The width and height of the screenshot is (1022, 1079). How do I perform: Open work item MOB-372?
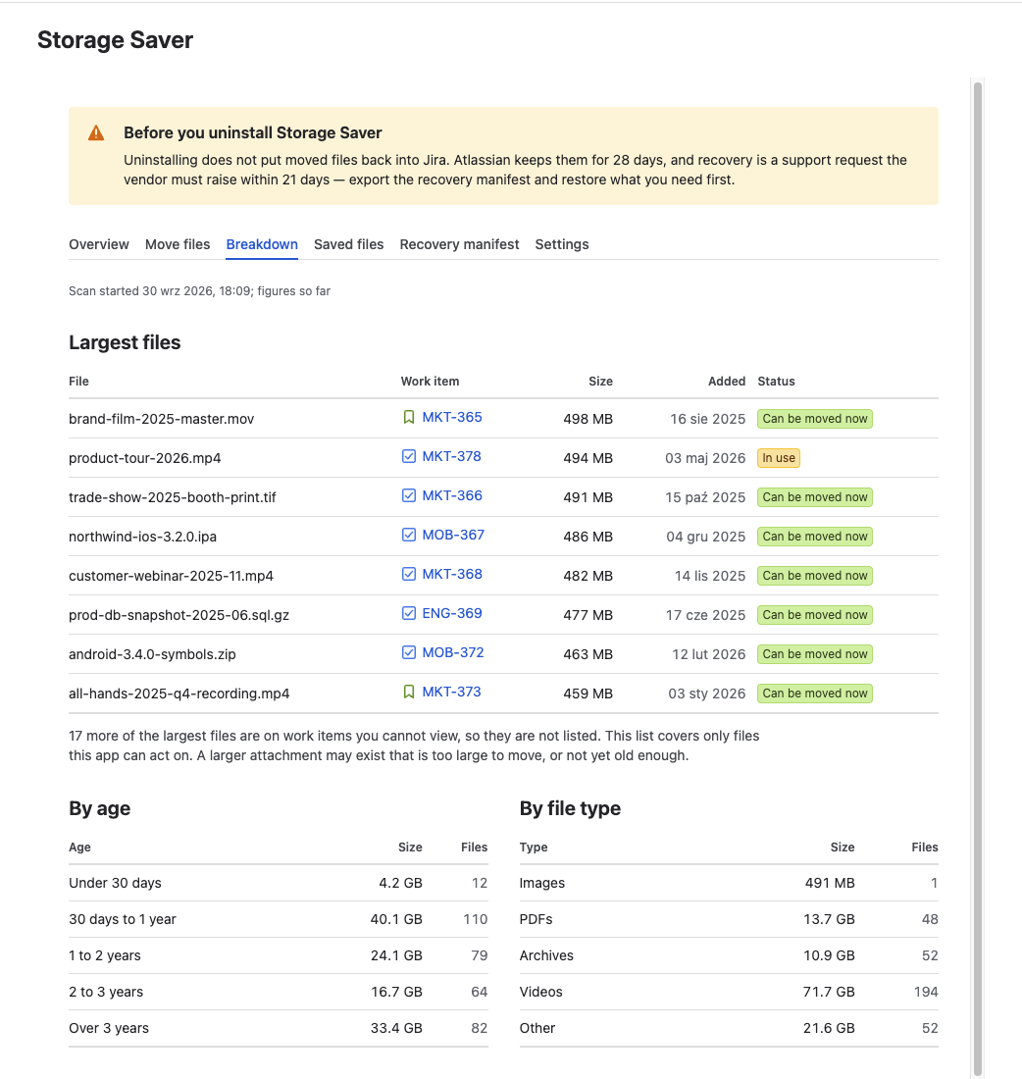pyautogui.click(x=453, y=652)
